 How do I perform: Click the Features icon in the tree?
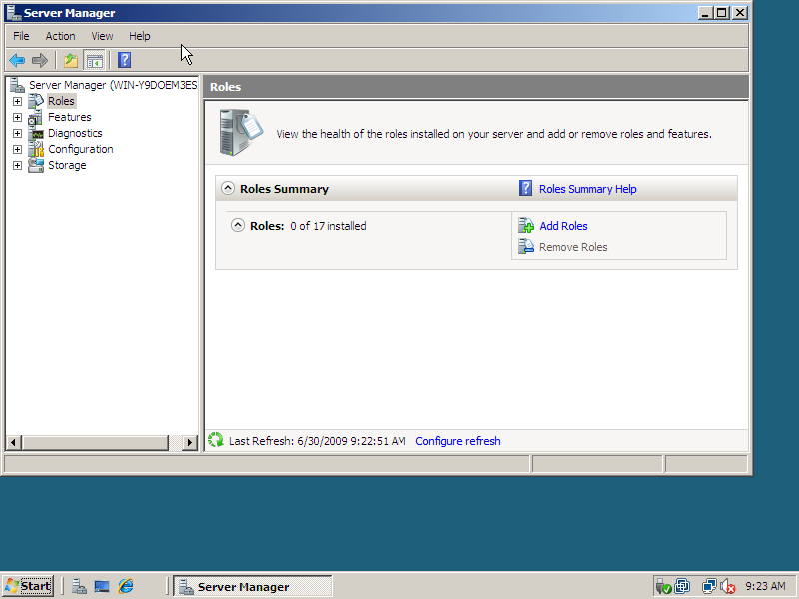coord(36,117)
